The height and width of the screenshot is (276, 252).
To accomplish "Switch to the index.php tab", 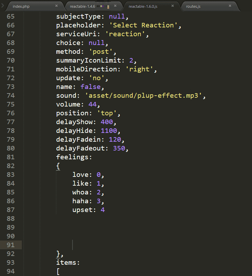I will 21,6.
